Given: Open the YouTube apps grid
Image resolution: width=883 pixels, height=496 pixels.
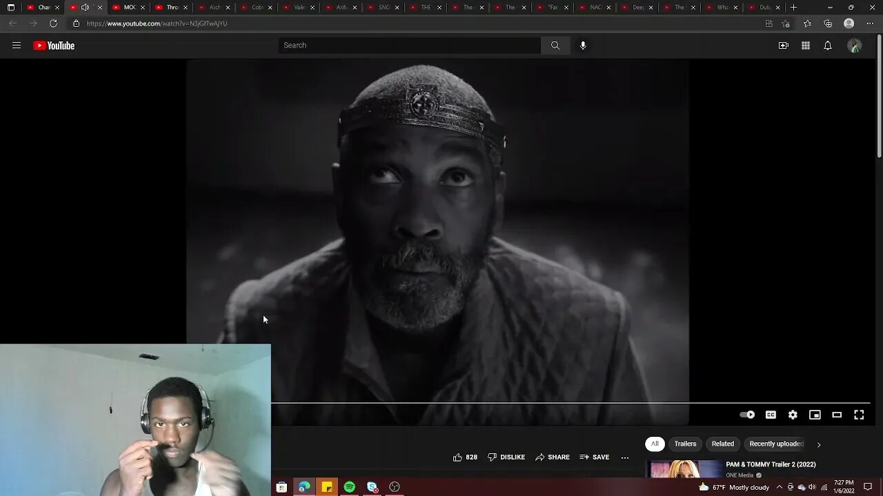Looking at the screenshot, I should coord(806,45).
